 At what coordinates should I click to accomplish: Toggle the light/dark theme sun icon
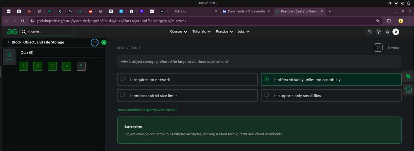(378, 32)
